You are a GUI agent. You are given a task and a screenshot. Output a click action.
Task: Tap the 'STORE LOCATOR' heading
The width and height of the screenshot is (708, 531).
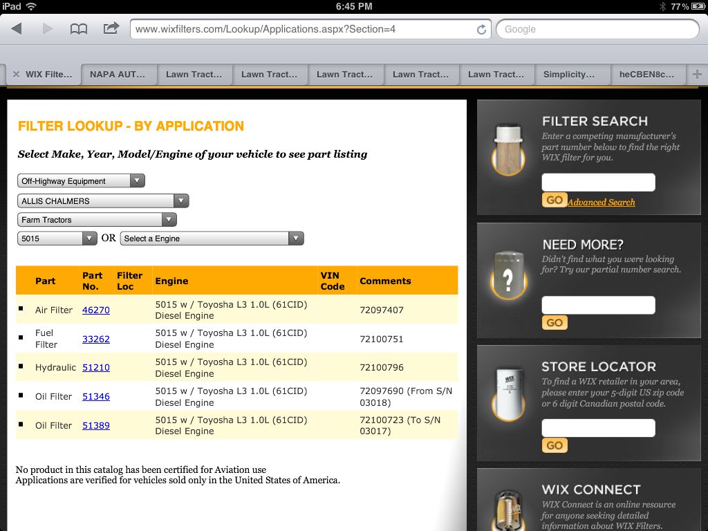(599, 366)
